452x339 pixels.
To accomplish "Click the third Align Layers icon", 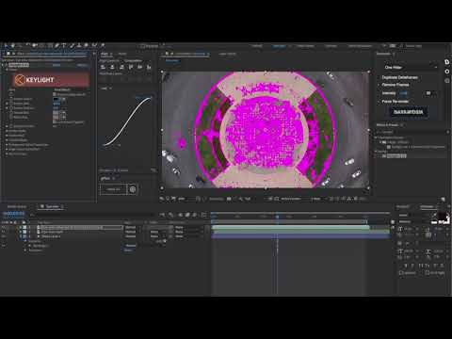I will click(x=121, y=67).
